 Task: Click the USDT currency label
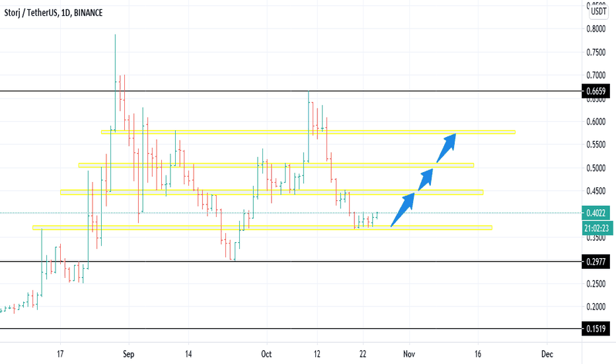[599, 11]
